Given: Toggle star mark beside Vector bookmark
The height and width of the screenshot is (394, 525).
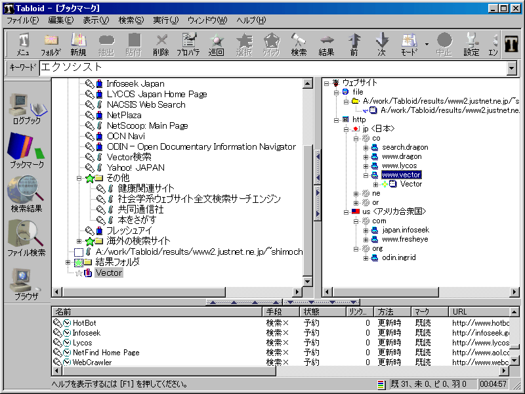Looking at the screenshot, I should pos(79,273).
